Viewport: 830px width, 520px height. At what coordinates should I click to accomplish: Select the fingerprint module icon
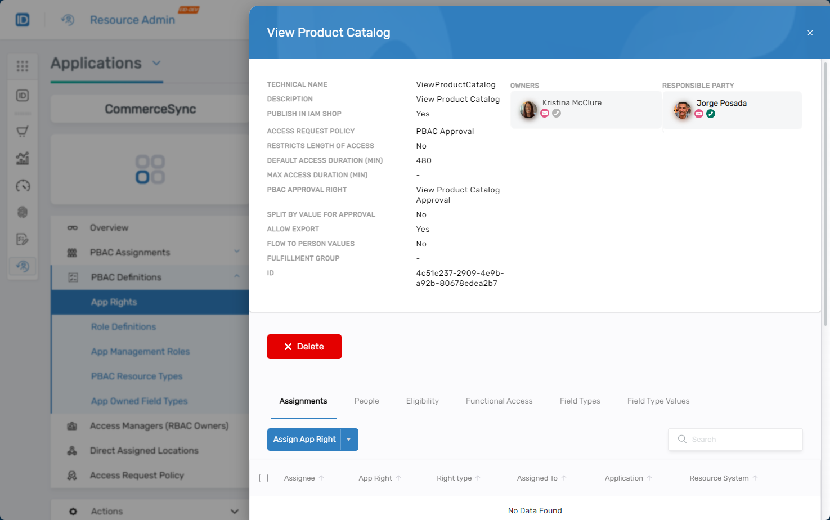click(x=23, y=212)
